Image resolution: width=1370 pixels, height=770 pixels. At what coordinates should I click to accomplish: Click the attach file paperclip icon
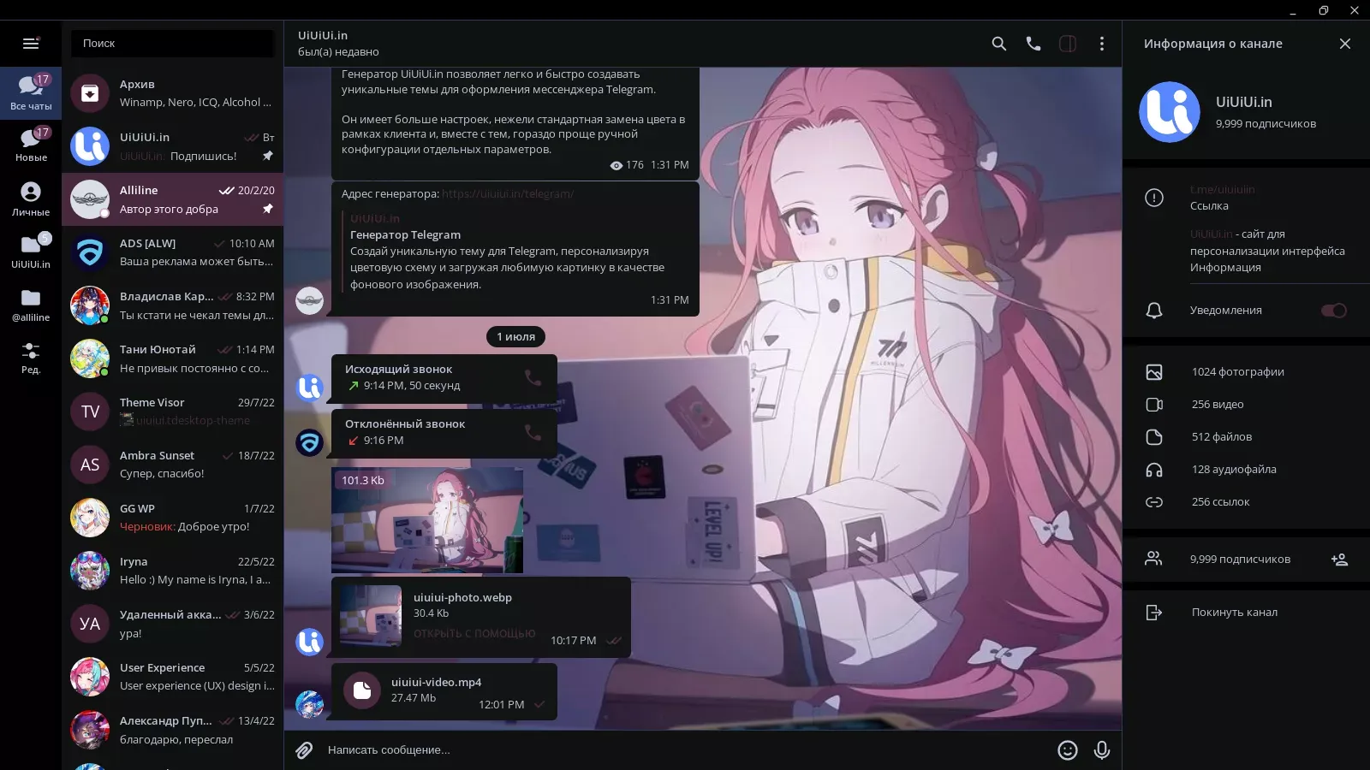tap(304, 750)
